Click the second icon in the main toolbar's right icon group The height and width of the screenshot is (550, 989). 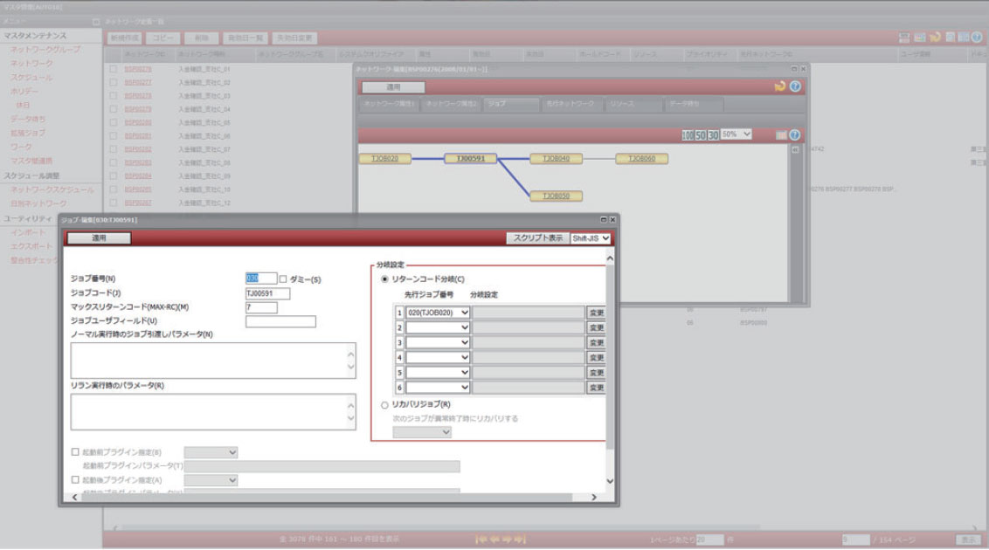click(x=920, y=38)
